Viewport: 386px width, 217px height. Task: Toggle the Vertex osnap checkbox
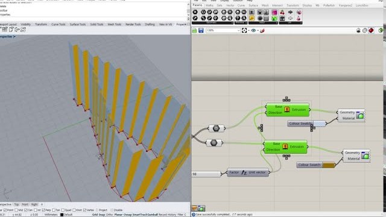click(x=84, y=210)
